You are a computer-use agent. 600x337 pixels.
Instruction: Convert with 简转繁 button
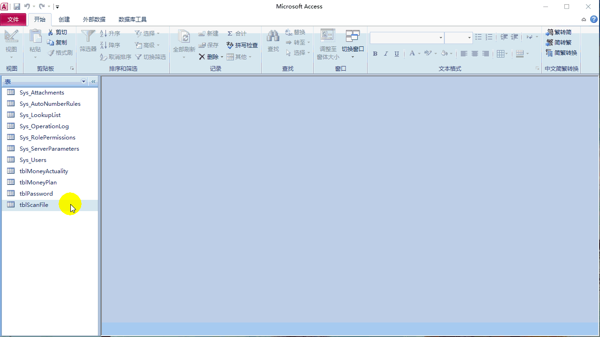click(x=559, y=43)
